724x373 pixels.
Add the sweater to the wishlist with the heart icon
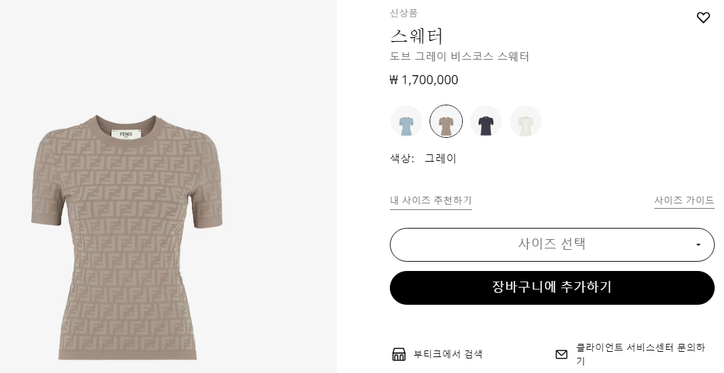tap(703, 18)
